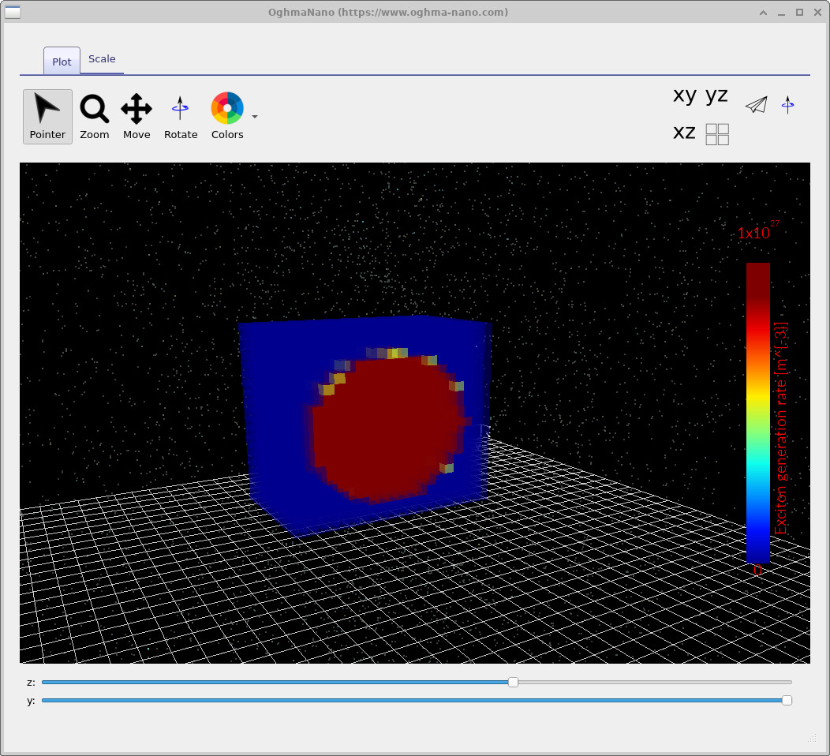
Task: Select the Move tool
Action: (136, 116)
